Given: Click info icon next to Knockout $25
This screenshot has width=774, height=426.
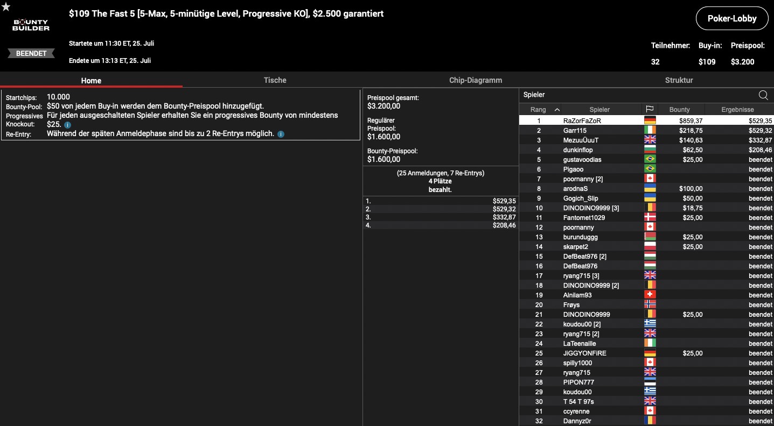Looking at the screenshot, I should [x=67, y=125].
